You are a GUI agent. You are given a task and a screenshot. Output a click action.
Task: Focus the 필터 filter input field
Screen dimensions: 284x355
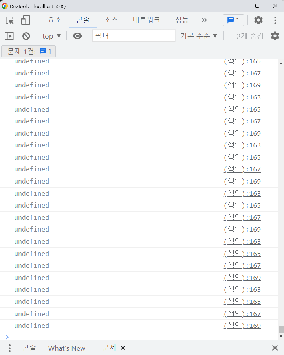(134, 36)
